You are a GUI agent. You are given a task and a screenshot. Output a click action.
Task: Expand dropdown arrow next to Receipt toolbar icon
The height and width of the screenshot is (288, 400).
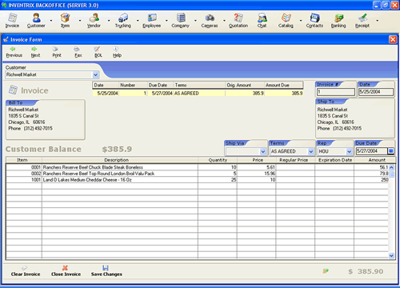point(377,21)
